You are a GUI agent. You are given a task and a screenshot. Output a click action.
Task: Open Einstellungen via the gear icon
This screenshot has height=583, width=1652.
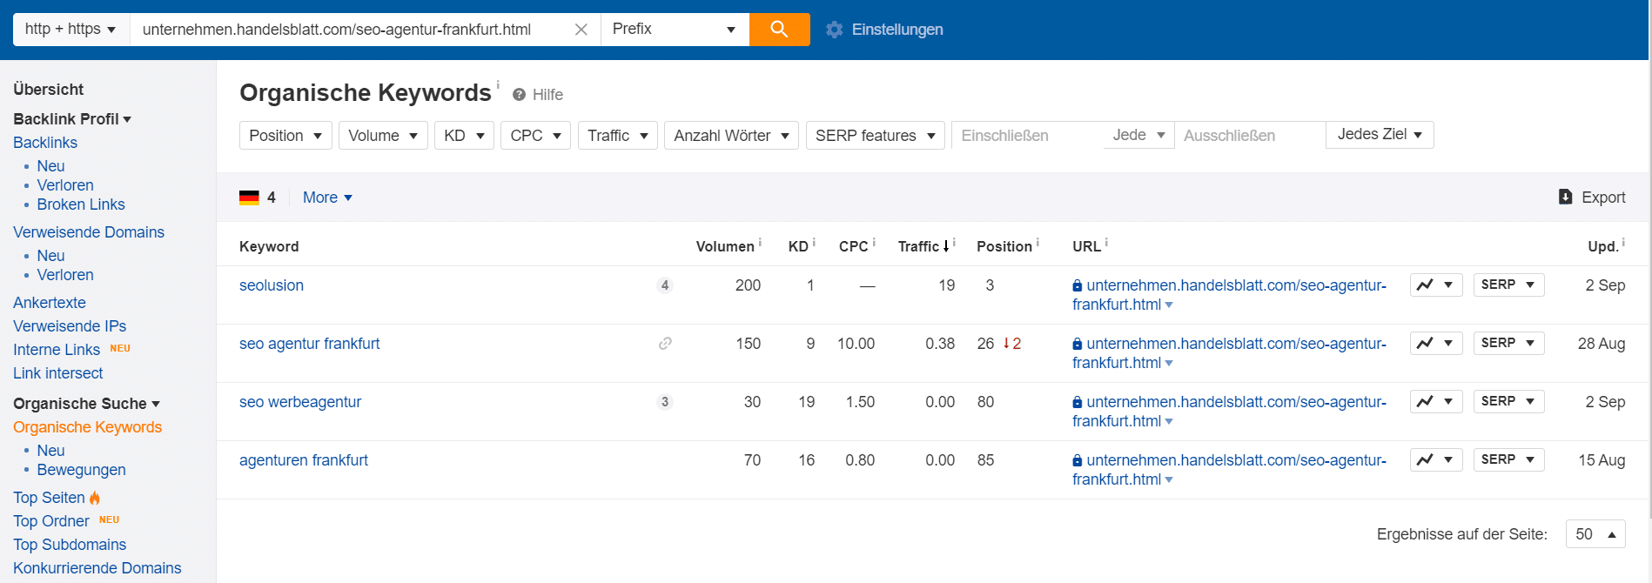tap(834, 30)
